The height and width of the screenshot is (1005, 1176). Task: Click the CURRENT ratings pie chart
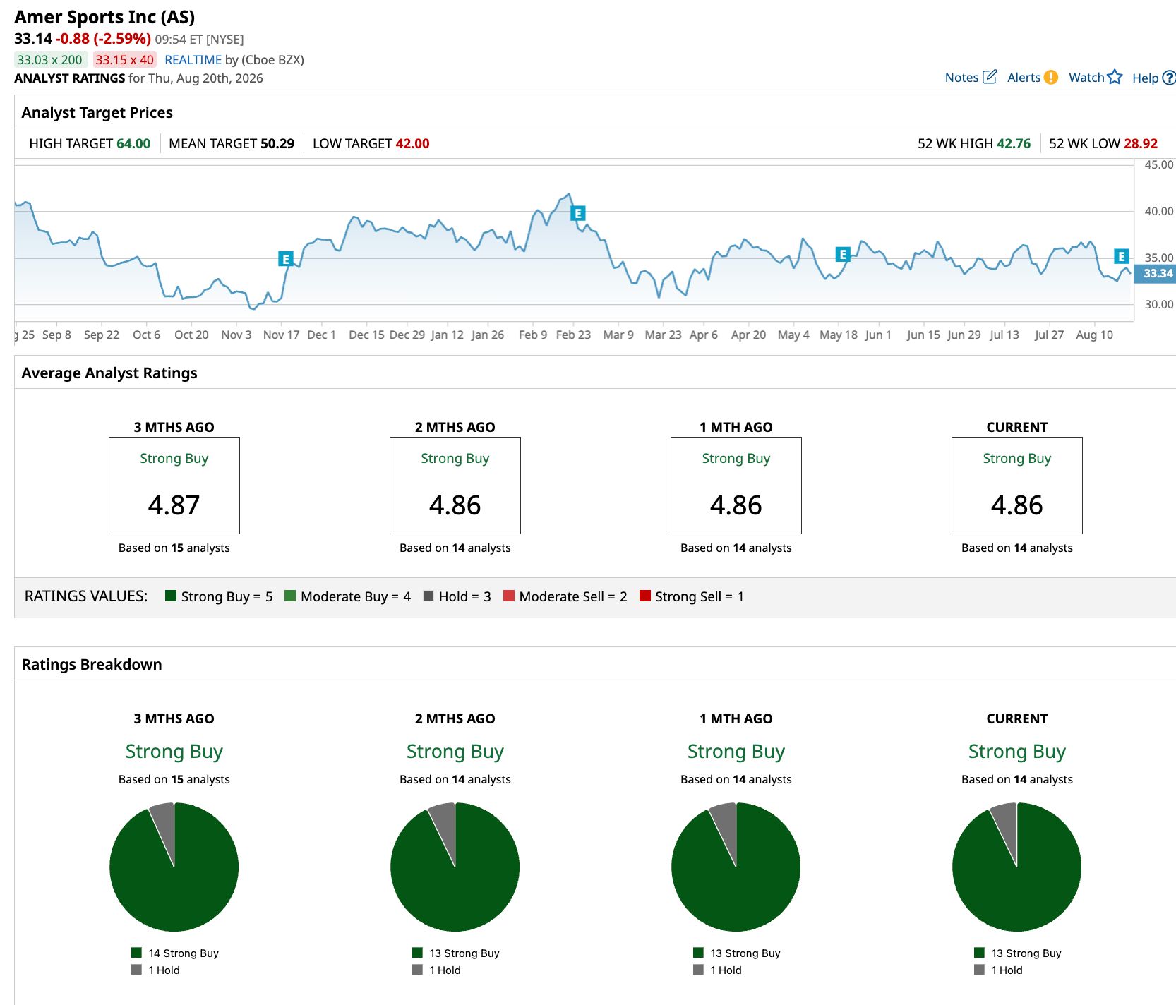point(1016,867)
